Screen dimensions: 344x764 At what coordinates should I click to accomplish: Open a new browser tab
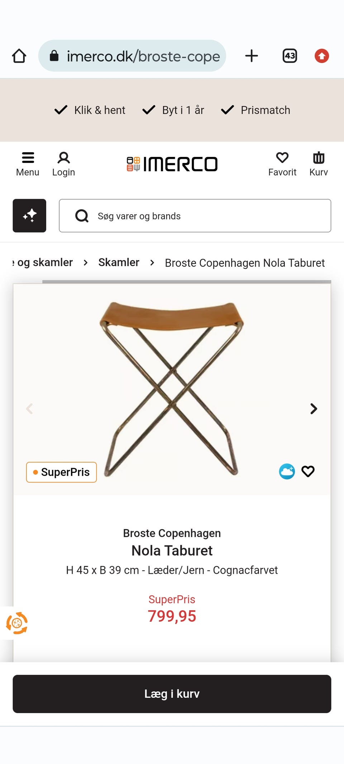[252, 56]
